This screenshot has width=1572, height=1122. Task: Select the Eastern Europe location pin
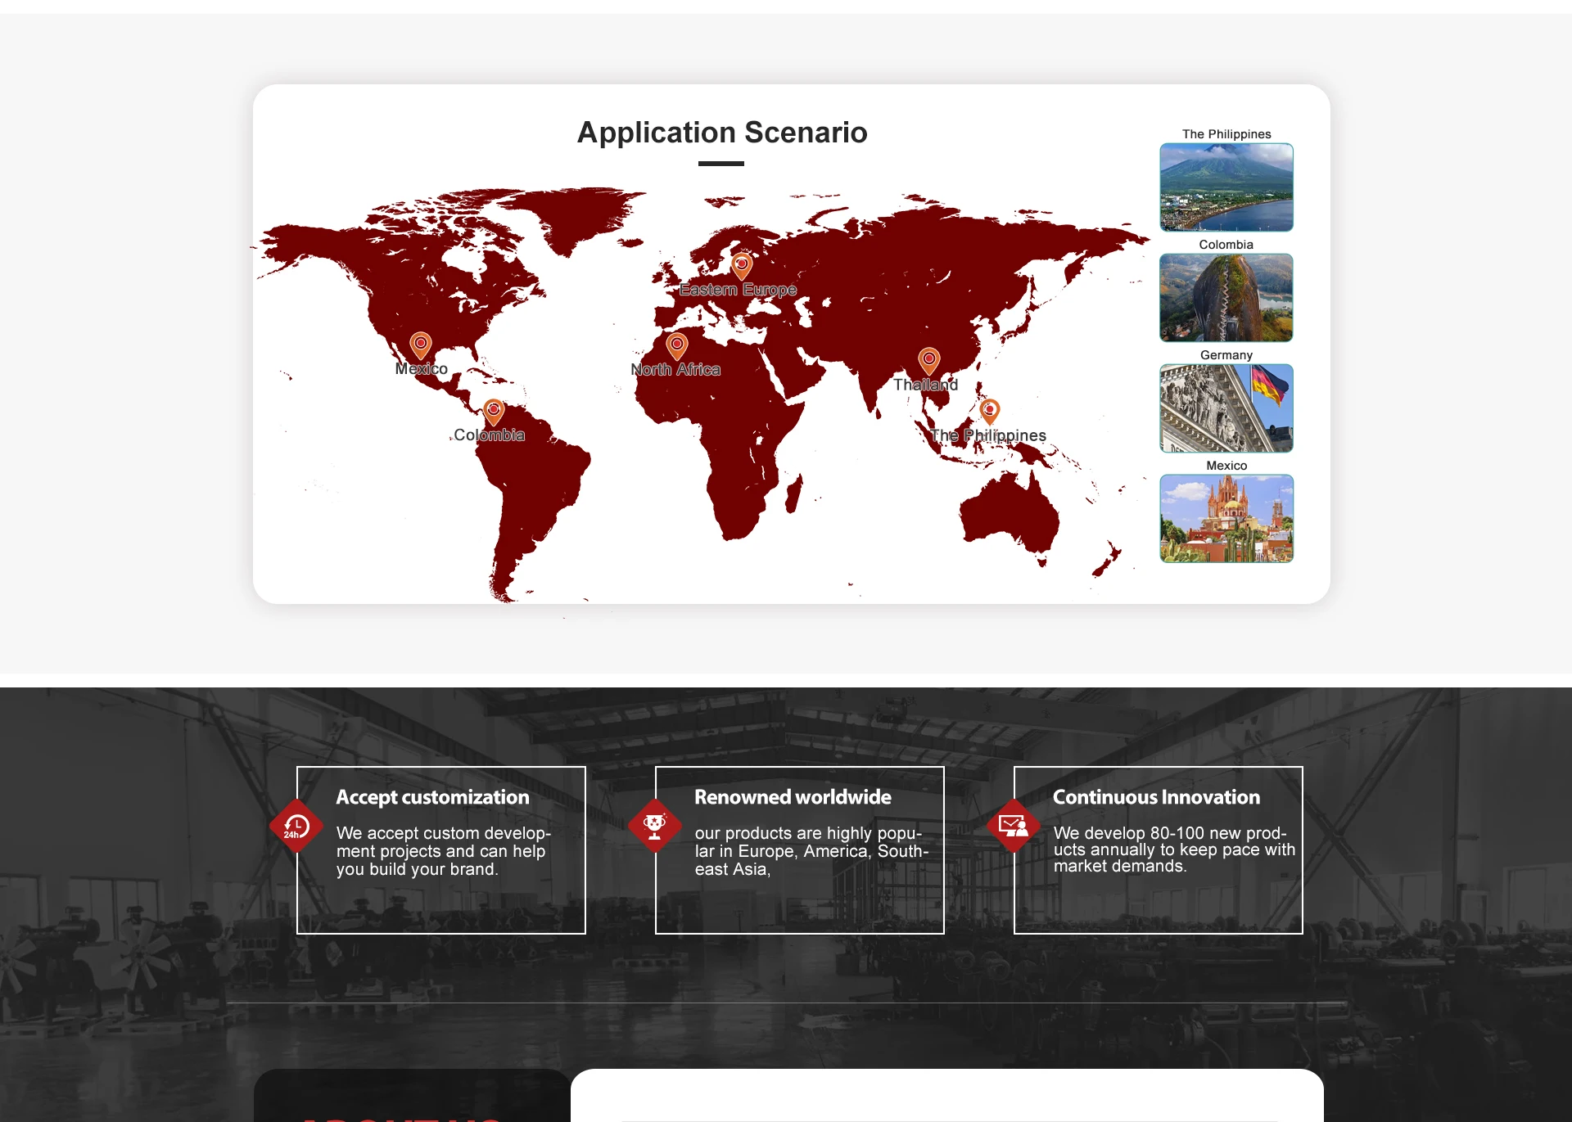(x=742, y=265)
